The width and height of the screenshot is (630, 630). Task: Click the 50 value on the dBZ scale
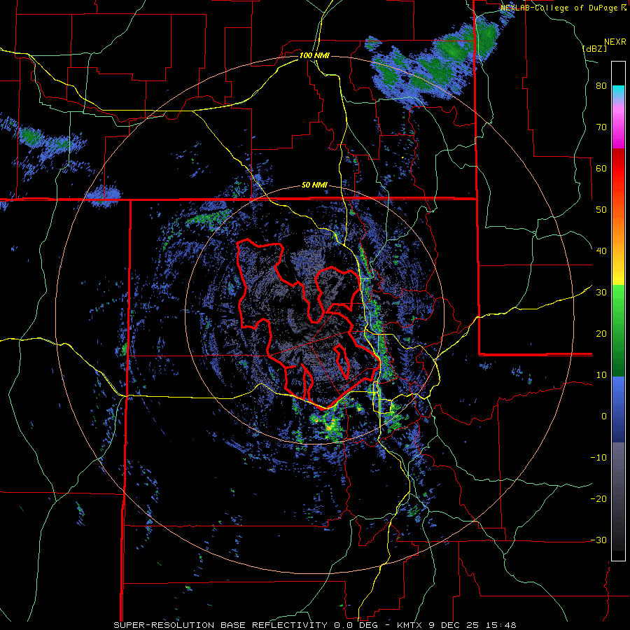601,210
